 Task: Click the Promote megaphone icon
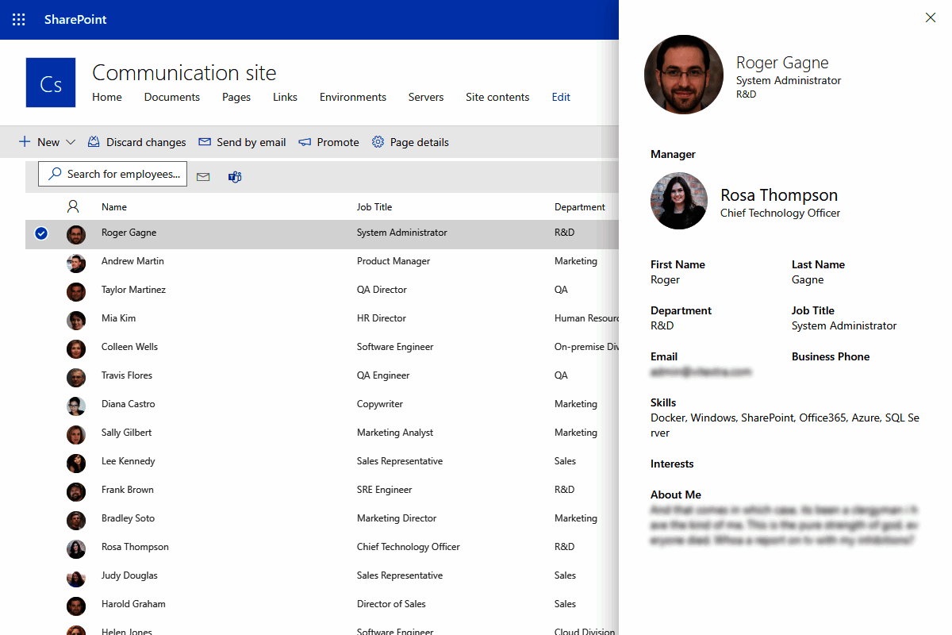(304, 141)
